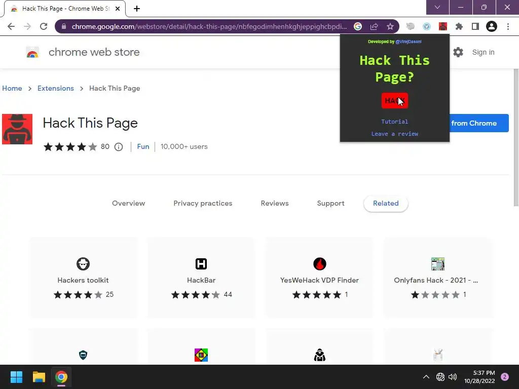The height and width of the screenshot is (389, 519).
Task: Click the YesWeHack VDP Finder title
Action: click(319, 280)
